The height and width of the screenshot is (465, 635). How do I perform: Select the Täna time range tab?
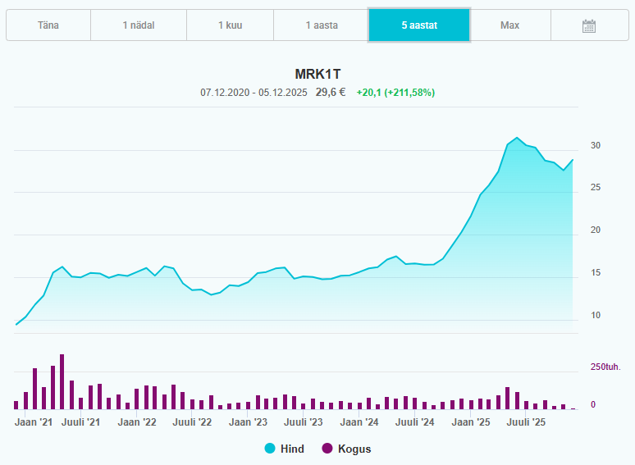tap(48, 25)
